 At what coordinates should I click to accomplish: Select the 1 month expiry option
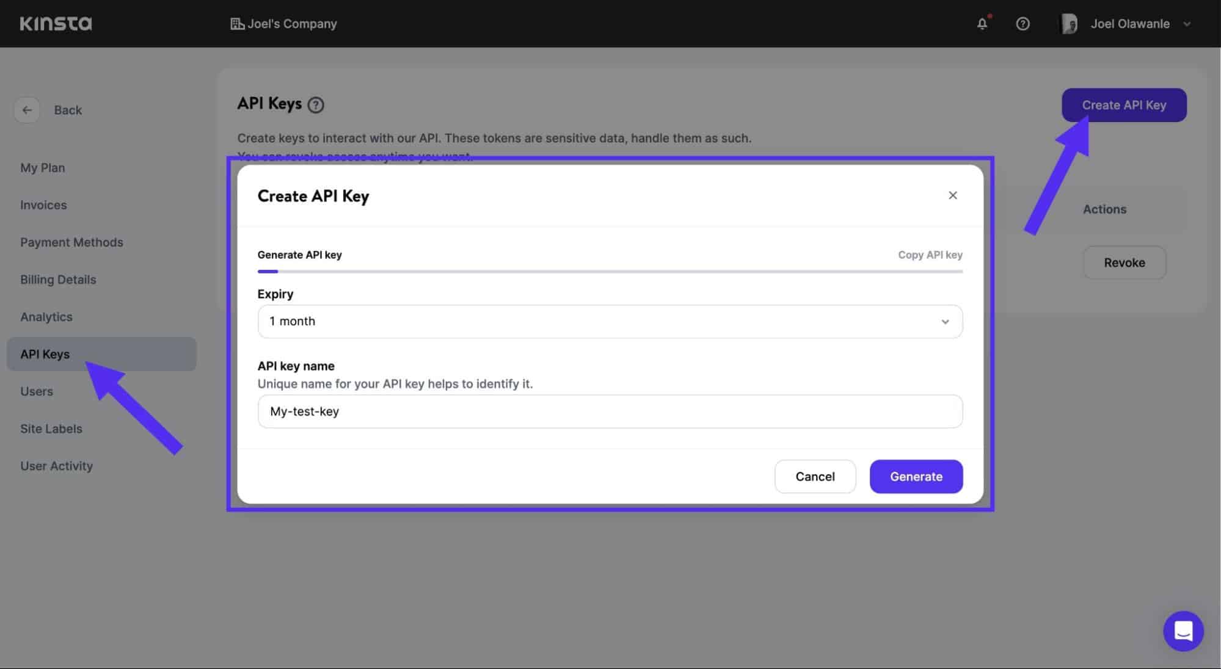coord(610,321)
